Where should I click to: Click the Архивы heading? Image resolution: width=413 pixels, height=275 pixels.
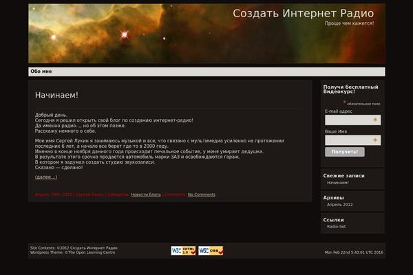click(333, 197)
